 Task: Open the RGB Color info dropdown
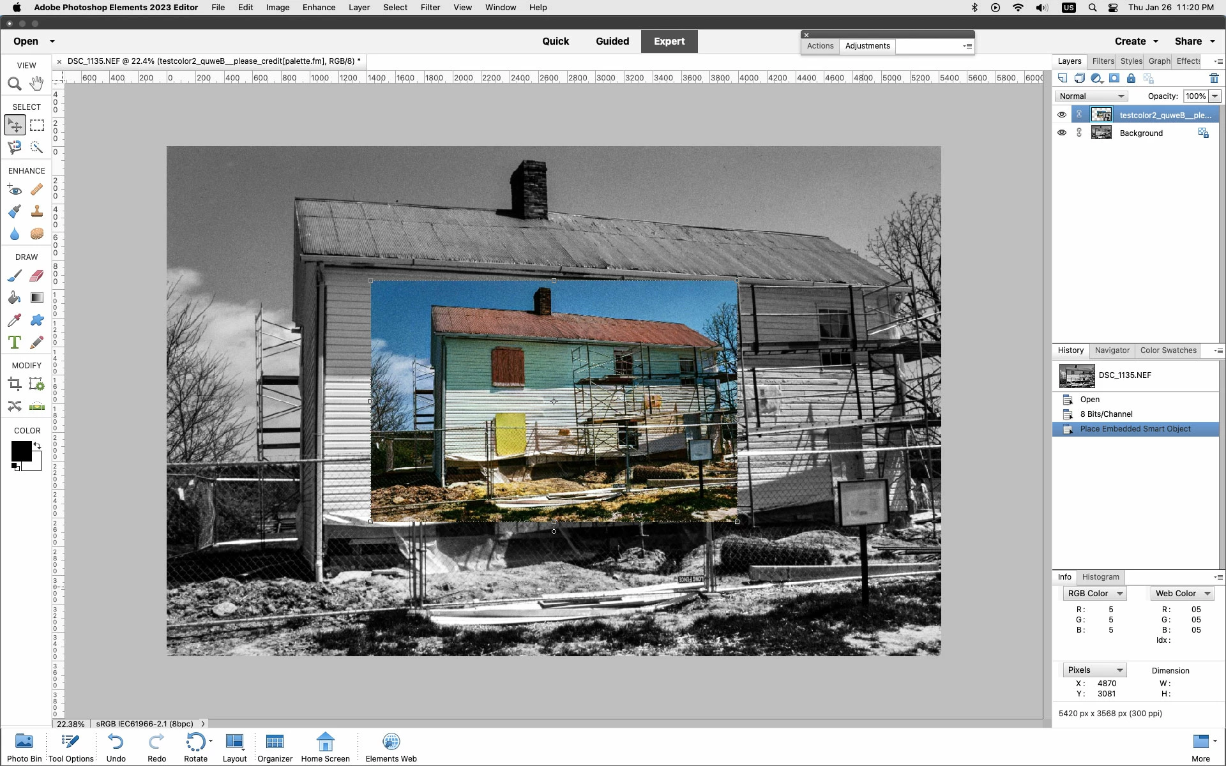point(1094,594)
